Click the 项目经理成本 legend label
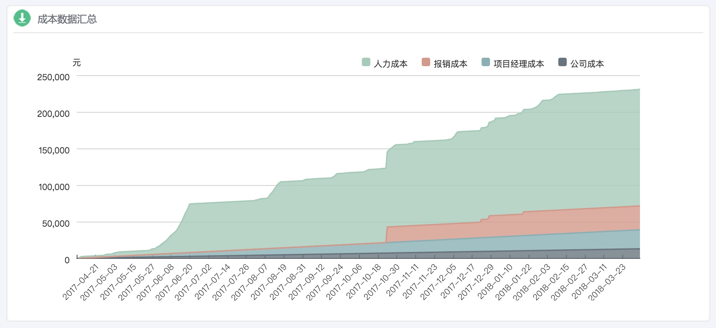This screenshot has width=716, height=328. pyautogui.click(x=519, y=64)
